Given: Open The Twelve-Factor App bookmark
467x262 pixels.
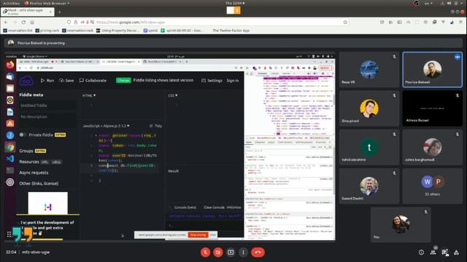Looking at the screenshot, I should click(231, 31).
